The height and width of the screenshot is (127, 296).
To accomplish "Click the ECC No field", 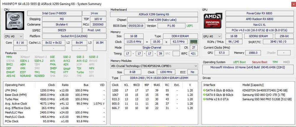I will (193, 72).
